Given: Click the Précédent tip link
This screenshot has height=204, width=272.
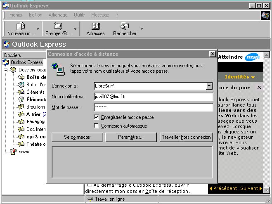Looking at the screenshot, I should (x=223, y=188).
